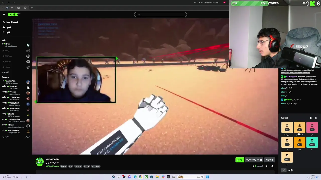
Task: Select the shocking tag
Action: (96, 166)
